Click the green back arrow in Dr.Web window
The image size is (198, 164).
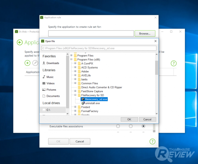[20, 42]
